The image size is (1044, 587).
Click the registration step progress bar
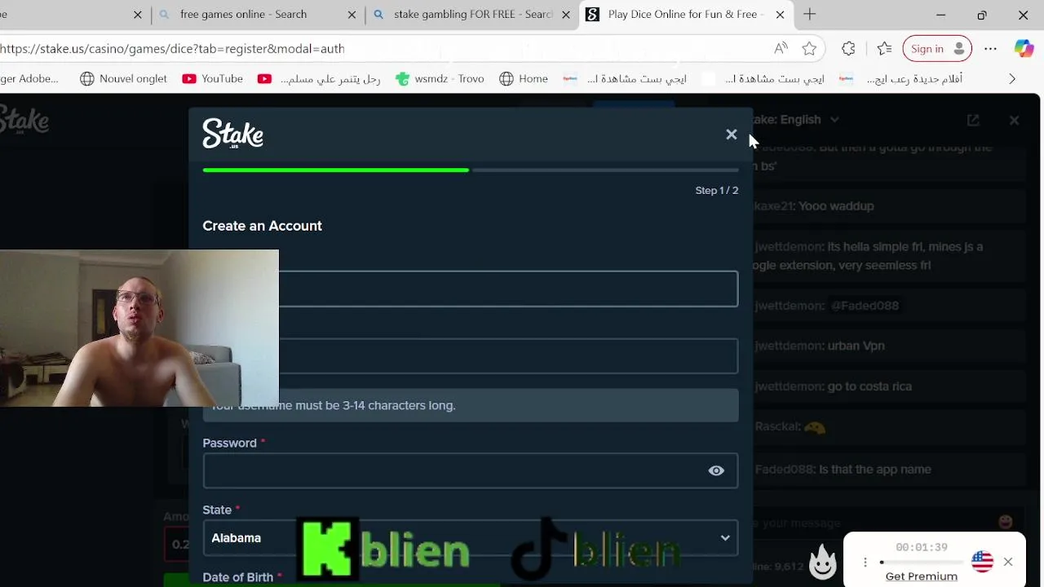tap(471, 170)
